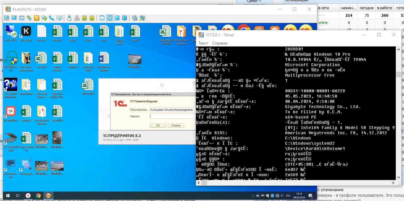Click the Telnet window vertical scrollbar thumb
The width and height of the screenshot is (404, 201).
[398, 75]
